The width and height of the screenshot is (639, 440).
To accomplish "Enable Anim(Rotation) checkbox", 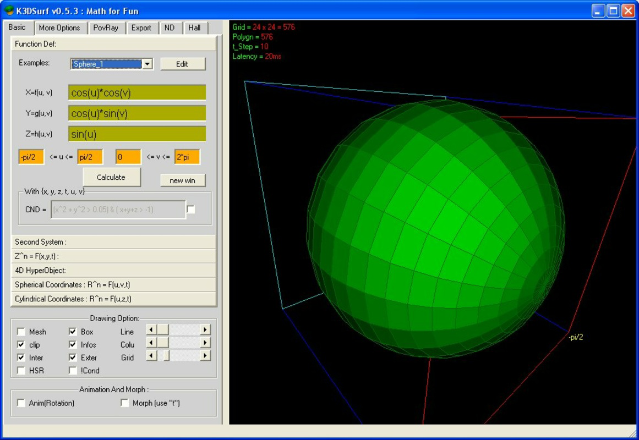I will pyautogui.click(x=21, y=403).
